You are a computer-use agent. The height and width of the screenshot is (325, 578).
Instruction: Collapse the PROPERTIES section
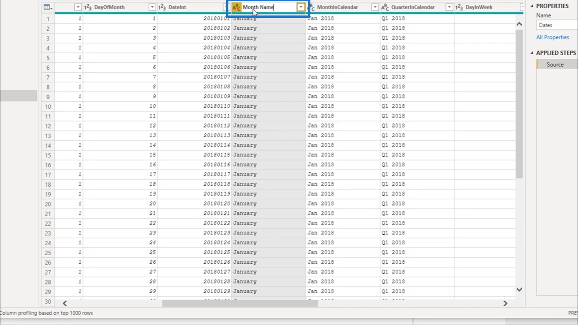point(532,6)
